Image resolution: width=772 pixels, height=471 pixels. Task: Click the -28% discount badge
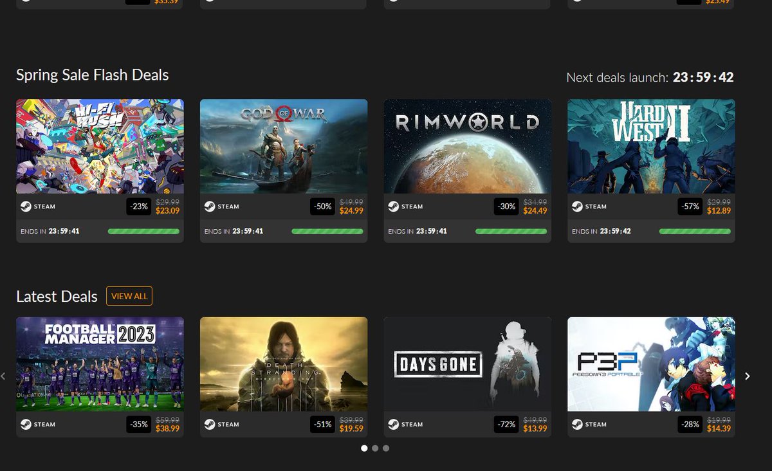[690, 424]
